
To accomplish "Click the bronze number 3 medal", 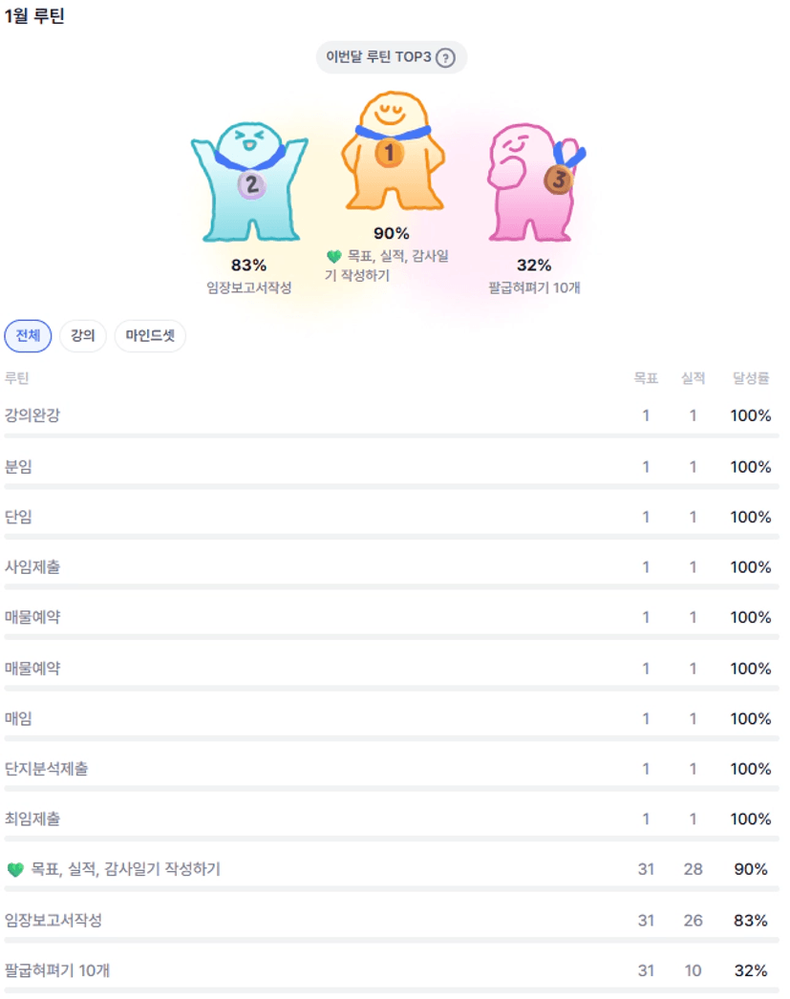I will [559, 179].
